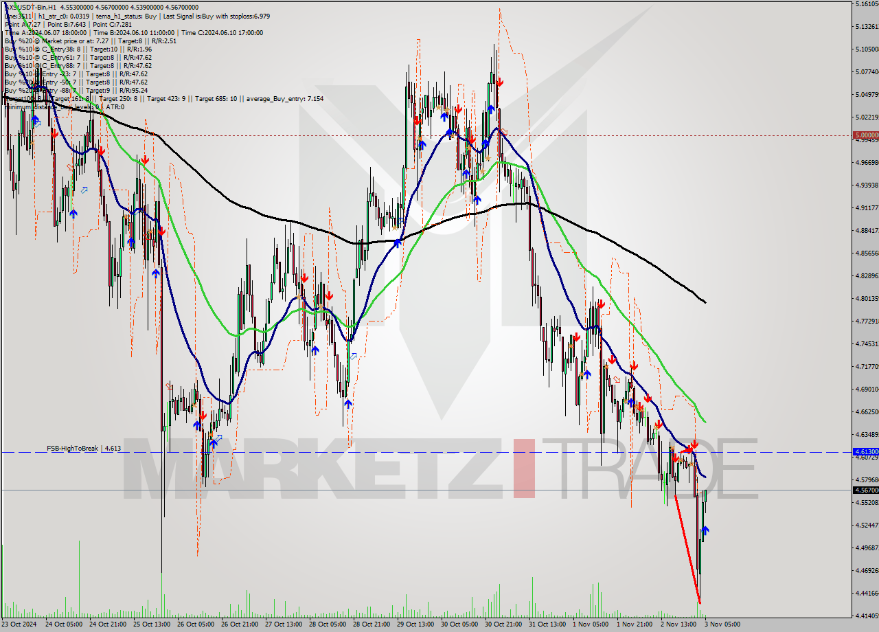Click the '27 Oct 13:00' time axis label
Image resolution: width=879 pixels, height=632 pixels.
(282, 624)
